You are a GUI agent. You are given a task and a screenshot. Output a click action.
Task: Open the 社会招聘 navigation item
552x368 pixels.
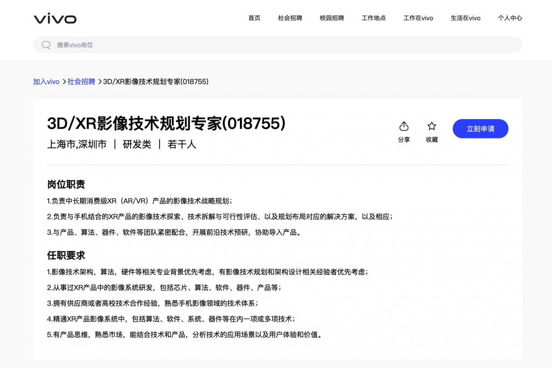pyautogui.click(x=289, y=18)
